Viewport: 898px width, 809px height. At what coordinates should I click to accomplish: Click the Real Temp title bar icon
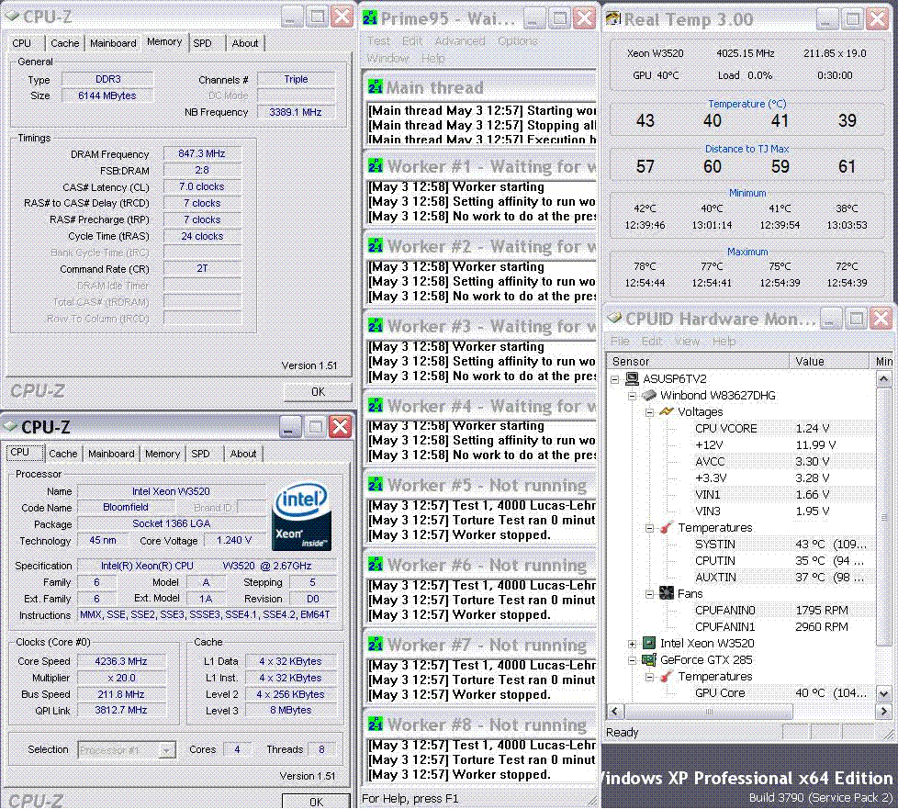(x=613, y=19)
